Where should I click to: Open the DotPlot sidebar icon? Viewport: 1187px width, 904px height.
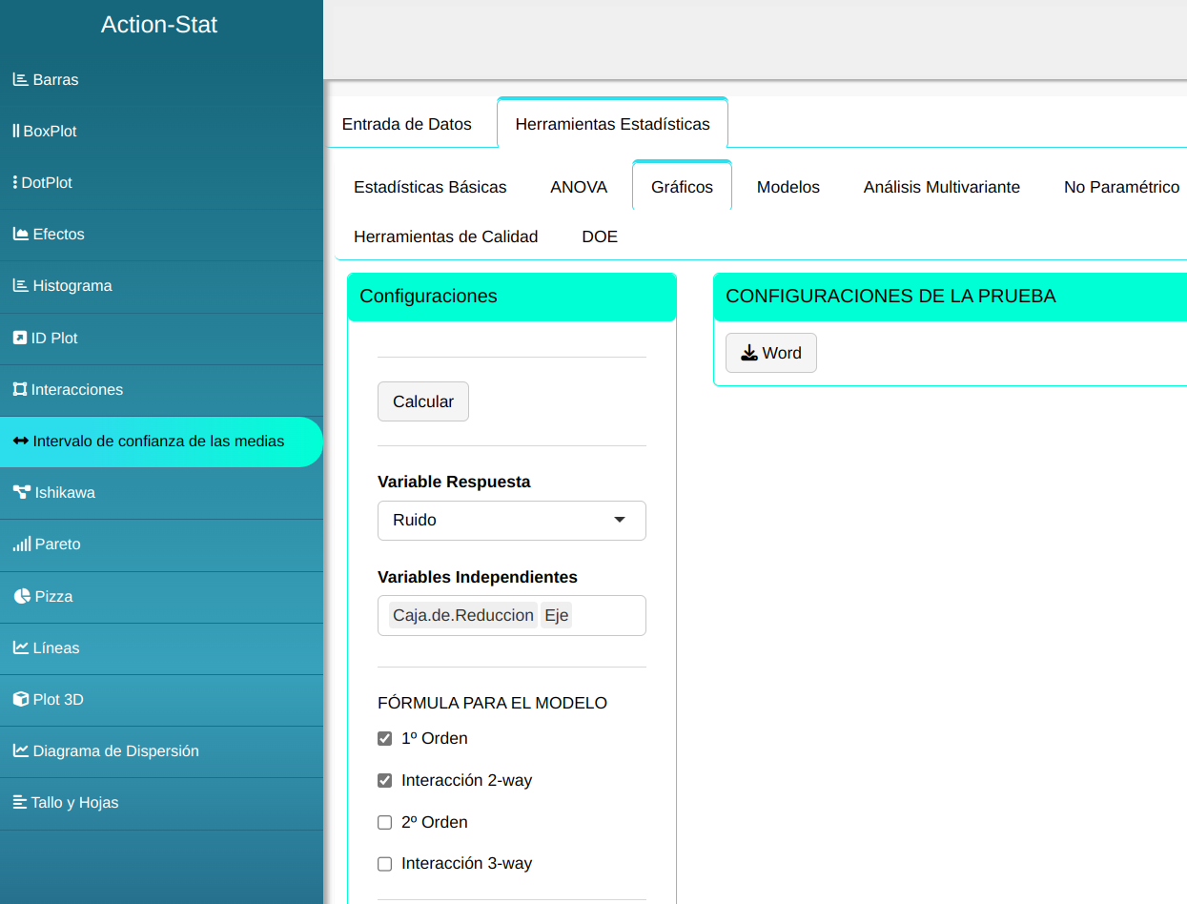pyautogui.click(x=15, y=183)
